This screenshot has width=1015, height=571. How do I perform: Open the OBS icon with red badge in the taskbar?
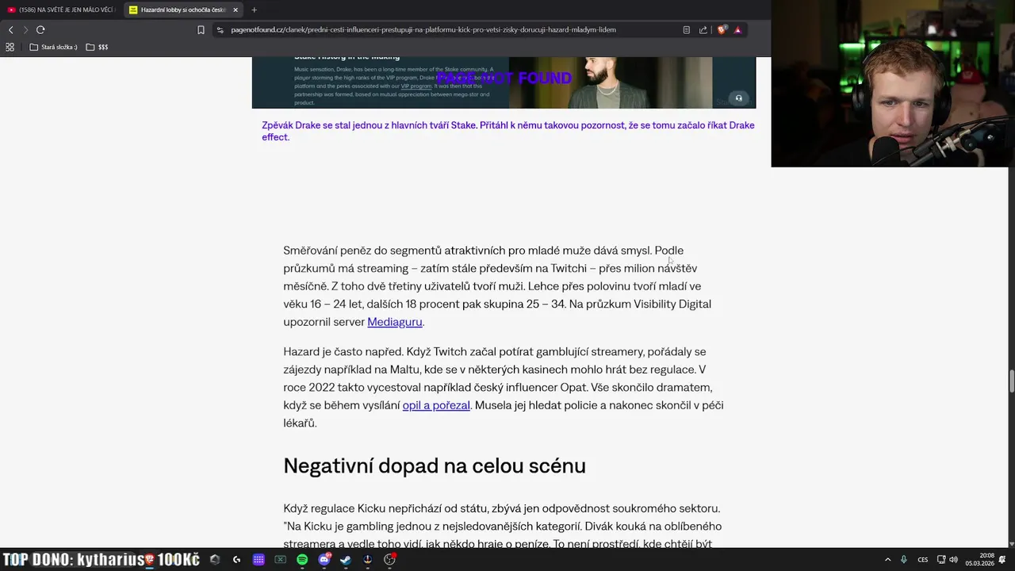tap(389, 560)
